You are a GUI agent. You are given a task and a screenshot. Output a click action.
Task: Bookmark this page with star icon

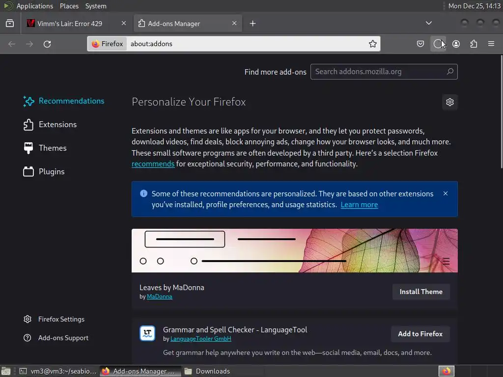pos(372,44)
